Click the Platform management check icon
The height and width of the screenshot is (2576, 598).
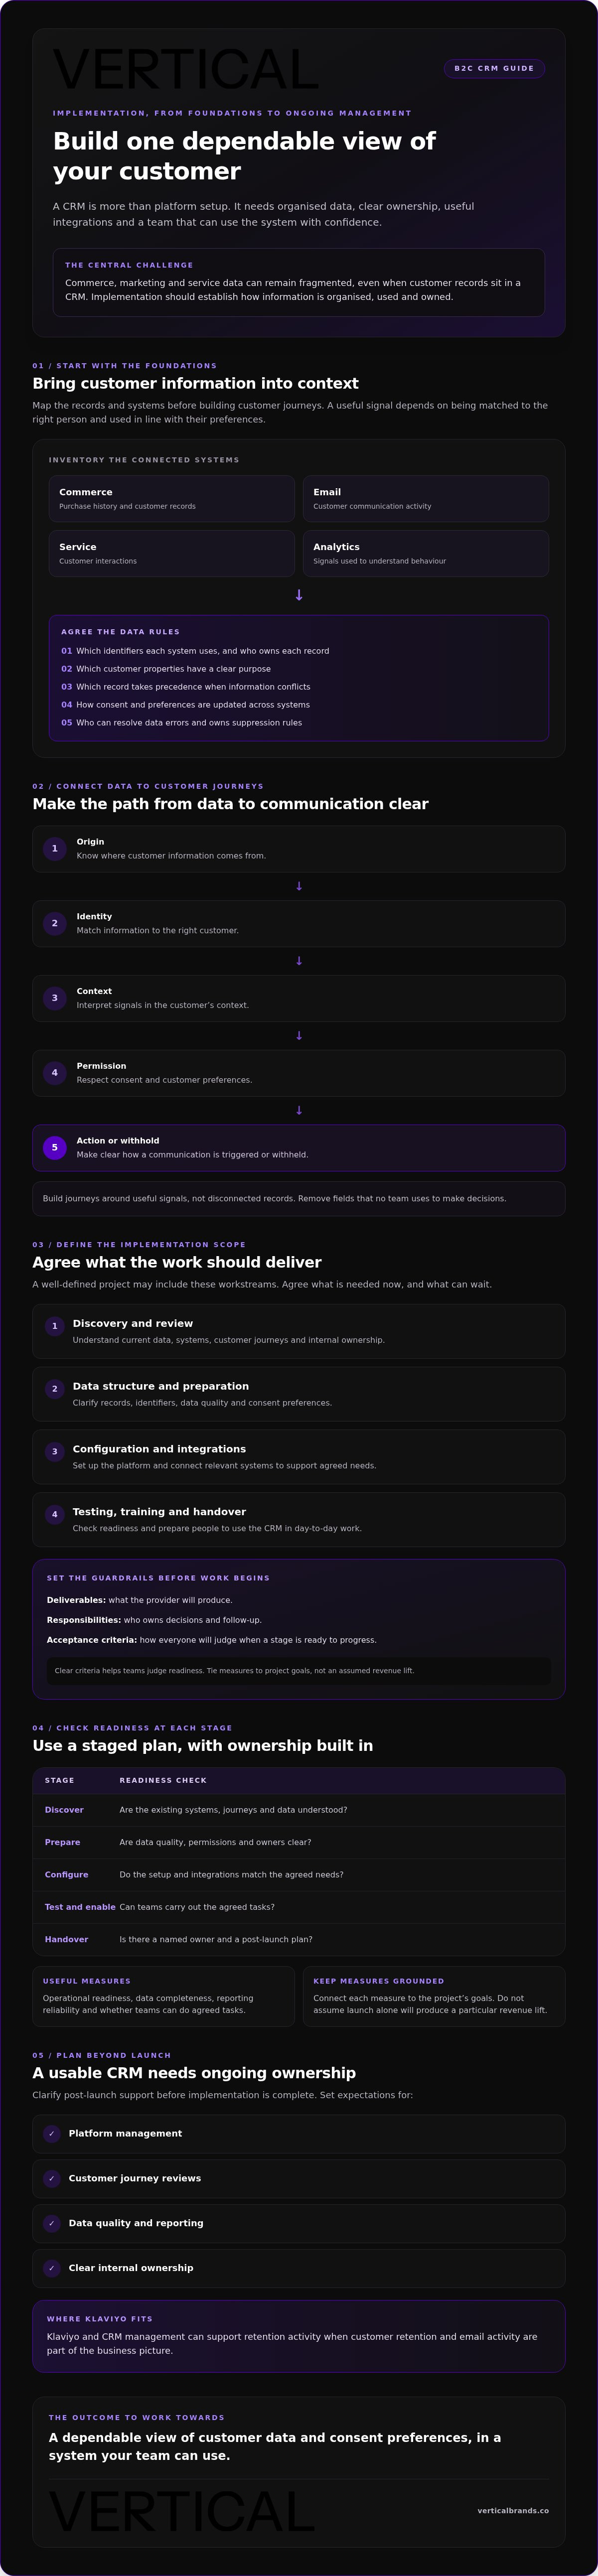[x=52, y=2133]
